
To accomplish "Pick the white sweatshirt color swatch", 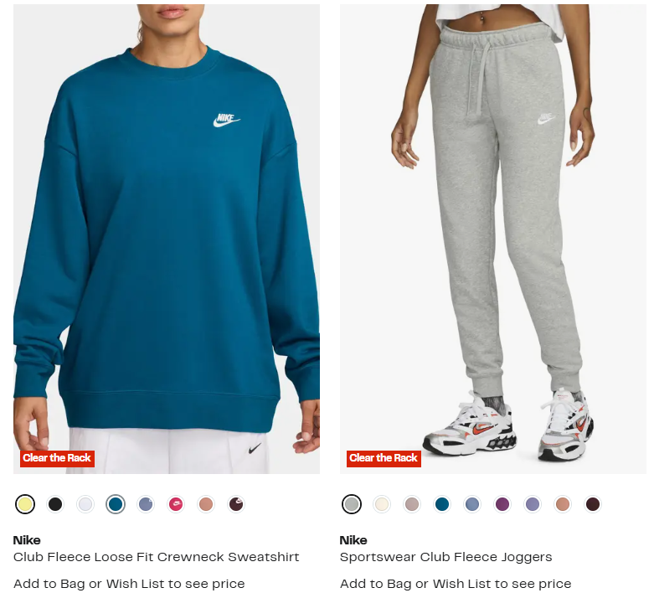I will (85, 504).
